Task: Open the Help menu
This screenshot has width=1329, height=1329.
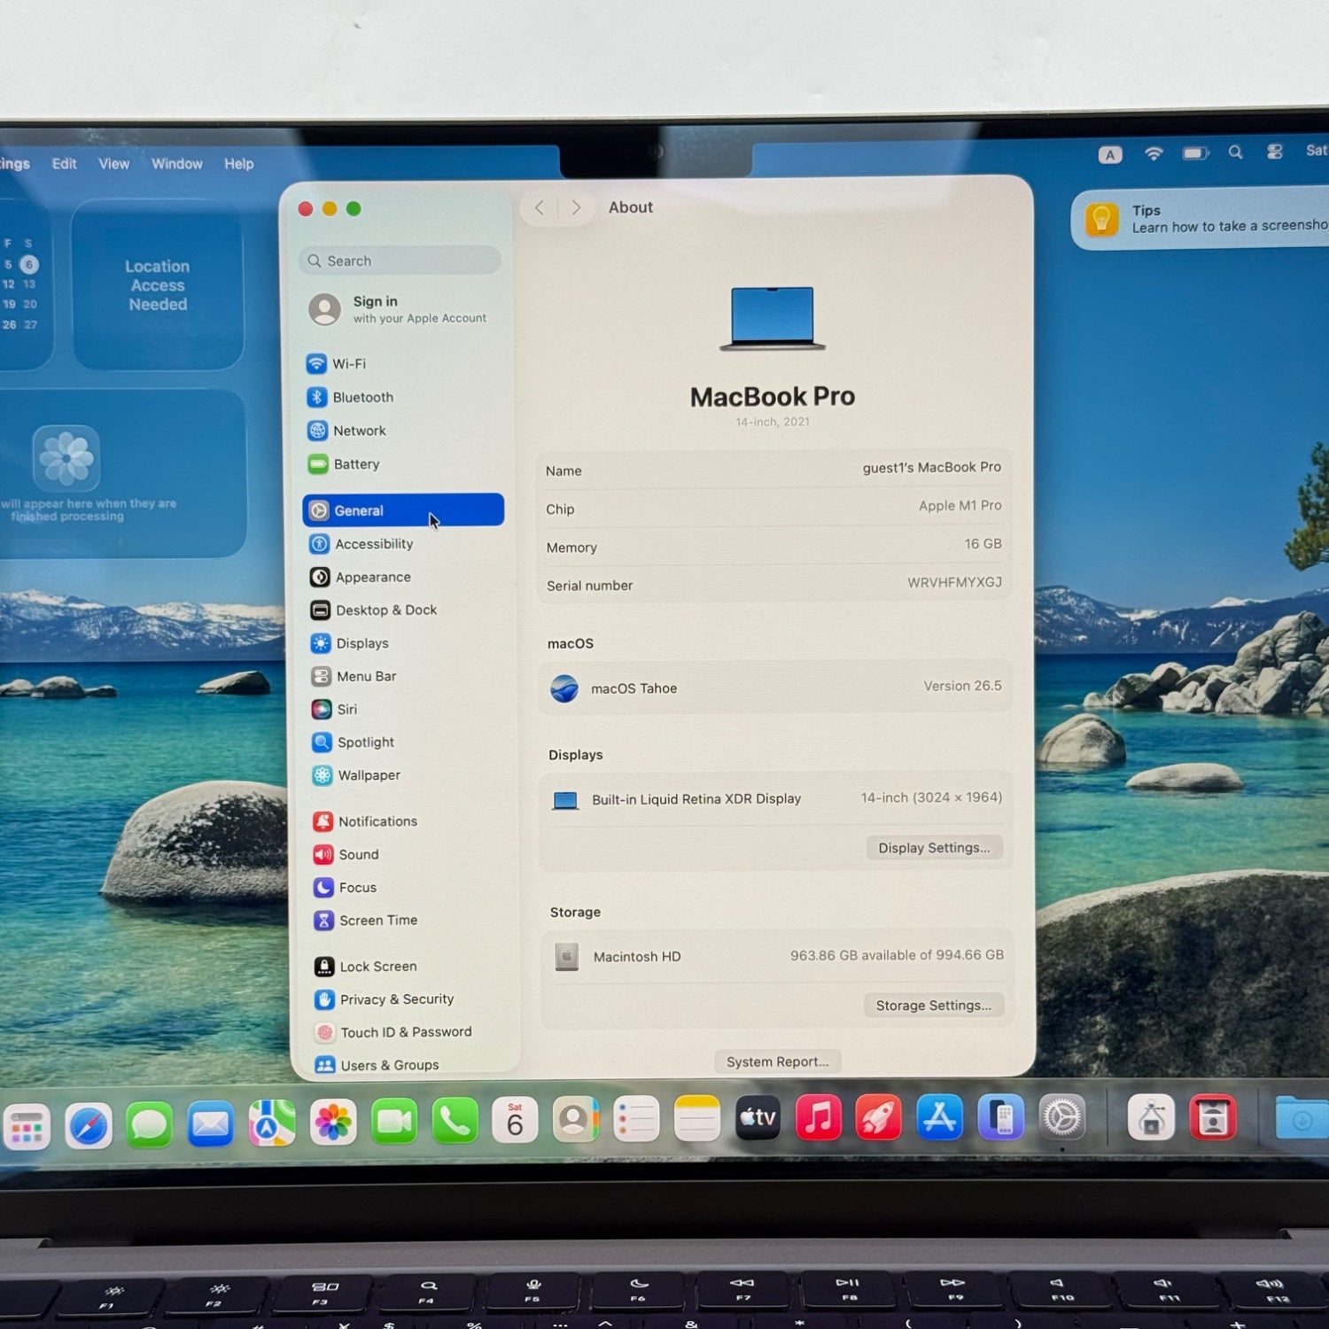Action: click(238, 164)
